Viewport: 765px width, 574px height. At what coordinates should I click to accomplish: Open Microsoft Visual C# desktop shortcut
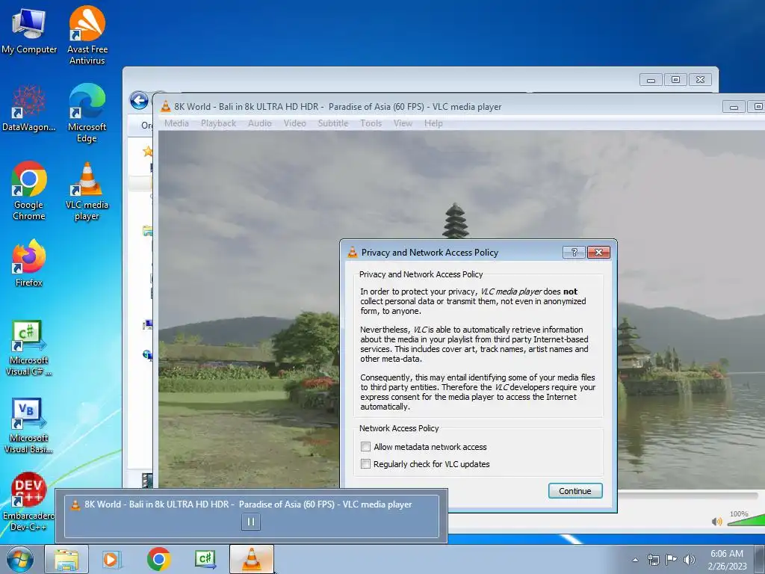(29, 348)
